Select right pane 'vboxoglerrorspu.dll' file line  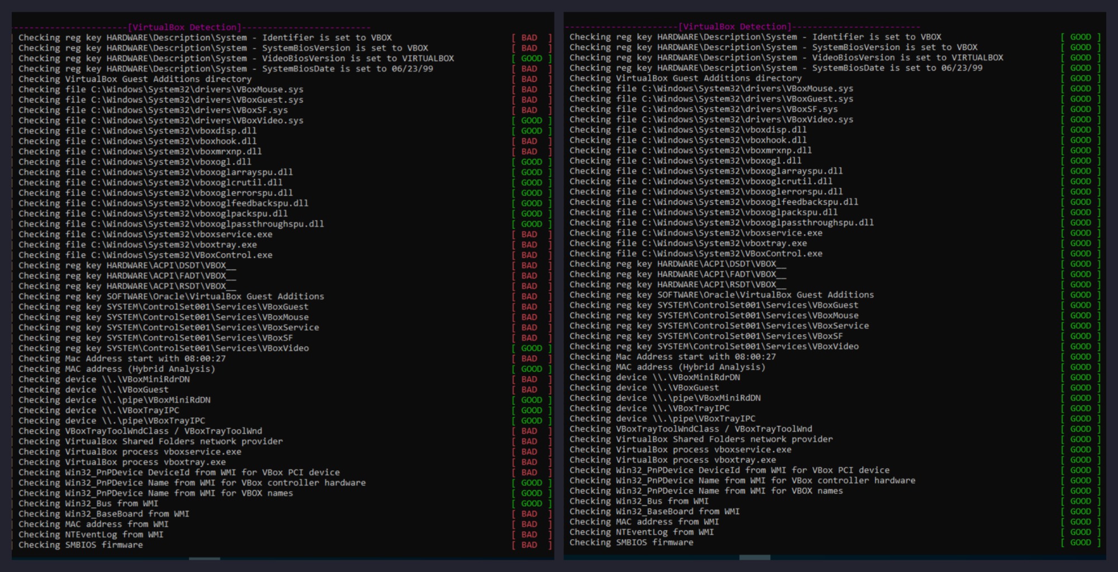[x=707, y=192]
